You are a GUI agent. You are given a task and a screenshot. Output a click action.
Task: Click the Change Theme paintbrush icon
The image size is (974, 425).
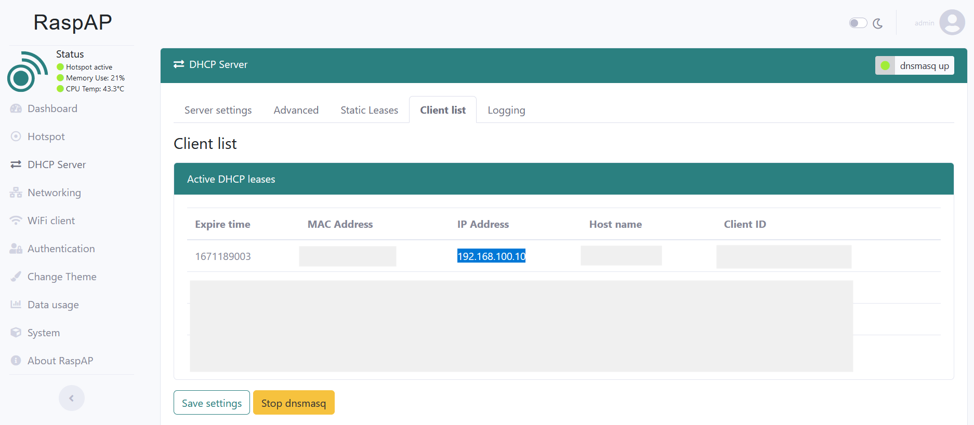[x=16, y=277]
